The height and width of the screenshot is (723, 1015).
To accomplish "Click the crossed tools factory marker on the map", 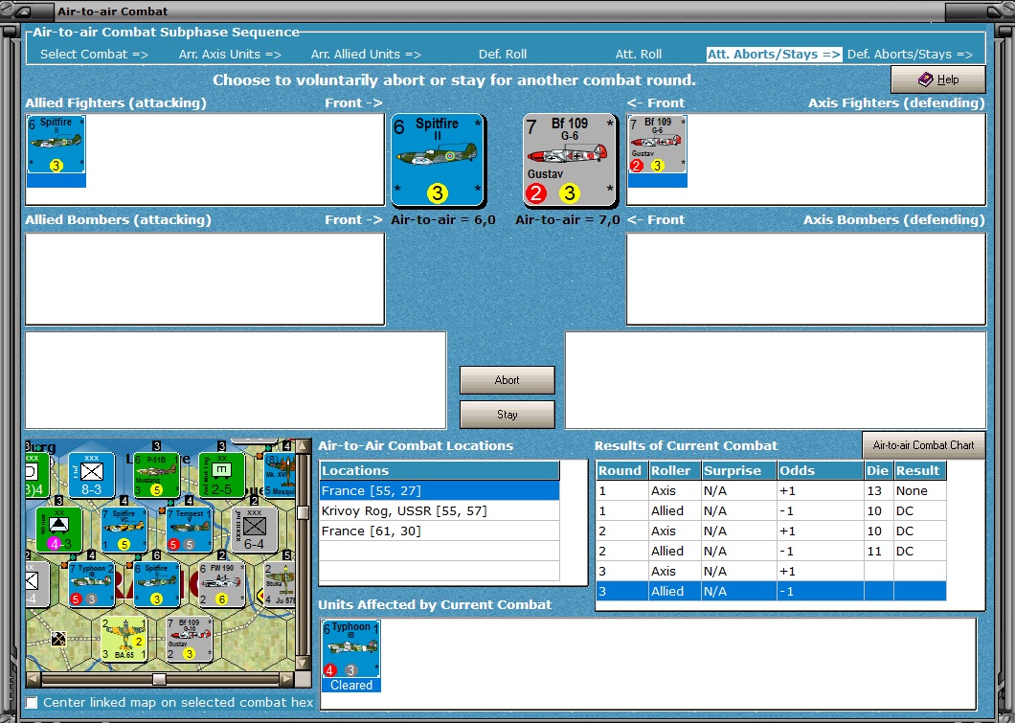I will coord(59,639).
